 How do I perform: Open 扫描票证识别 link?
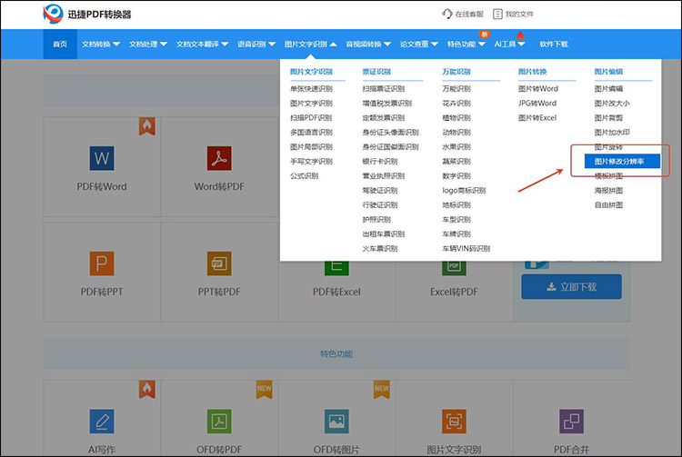coord(384,89)
